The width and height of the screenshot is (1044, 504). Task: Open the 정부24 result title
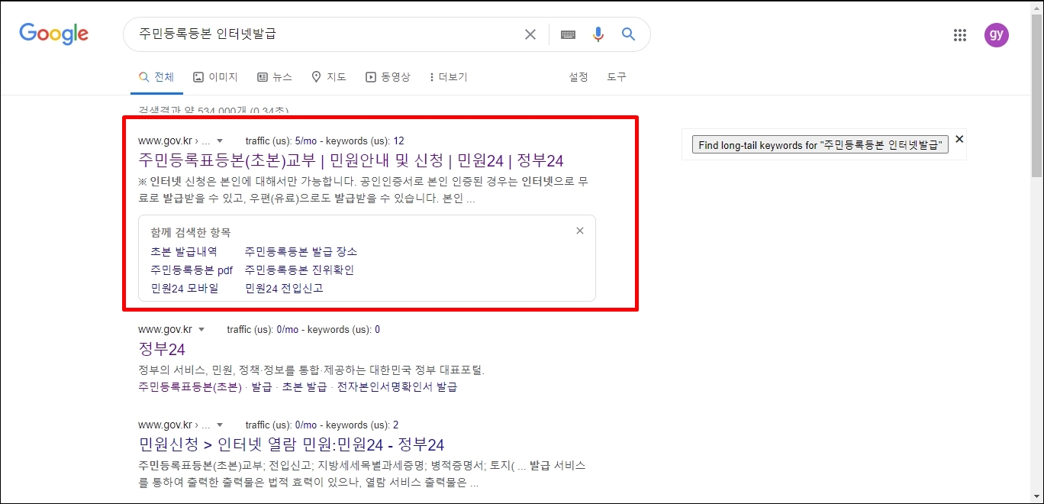(162, 350)
